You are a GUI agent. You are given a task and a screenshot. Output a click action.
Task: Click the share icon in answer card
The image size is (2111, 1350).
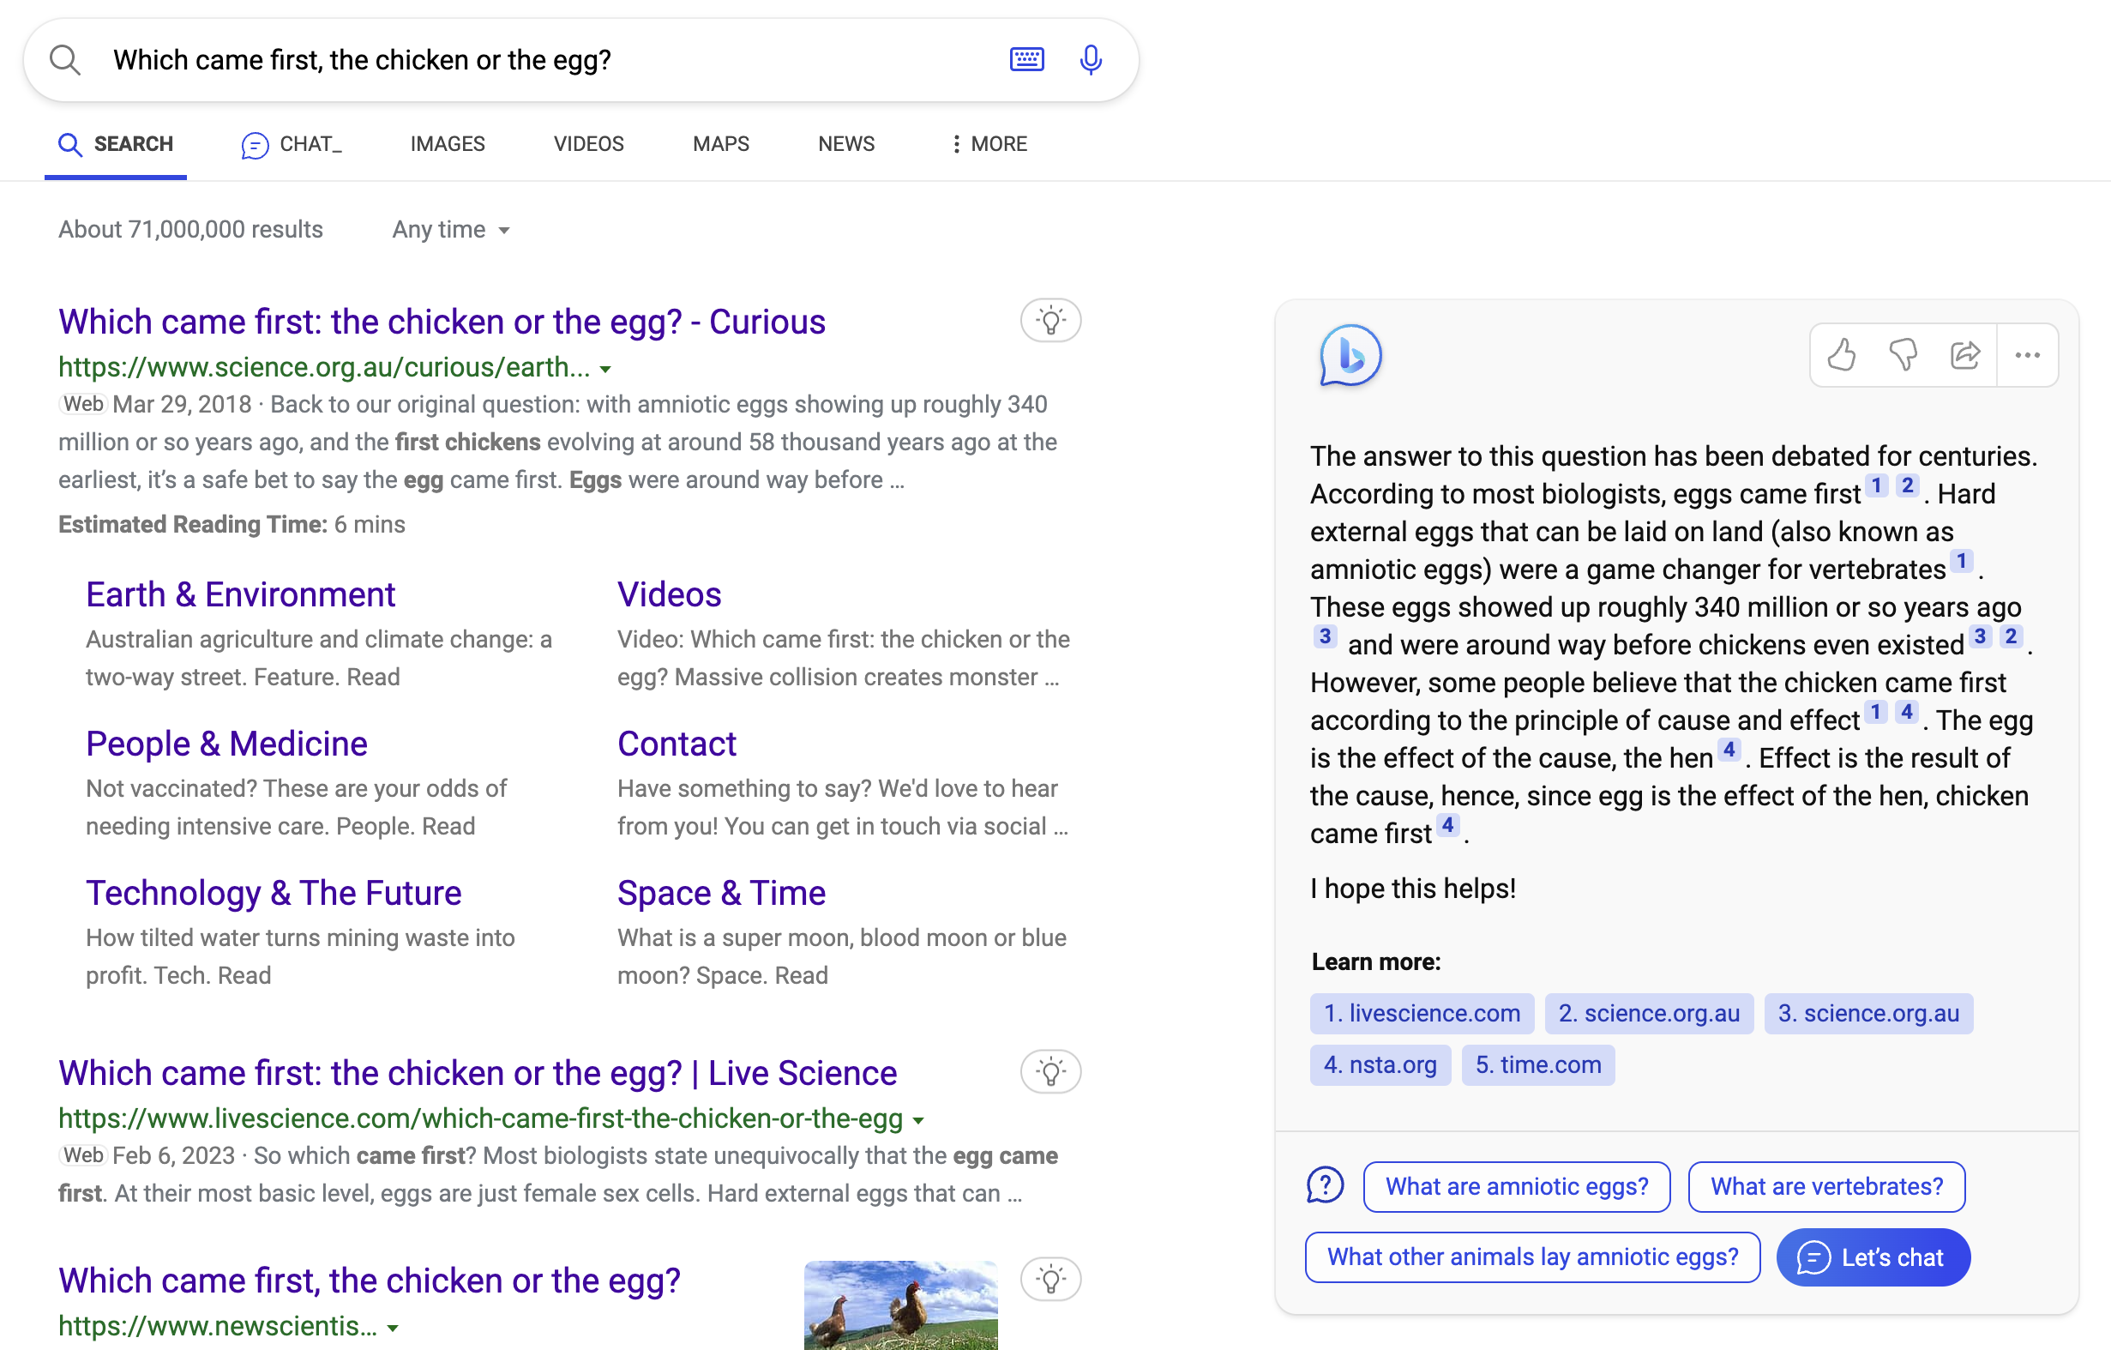pos(1964,355)
